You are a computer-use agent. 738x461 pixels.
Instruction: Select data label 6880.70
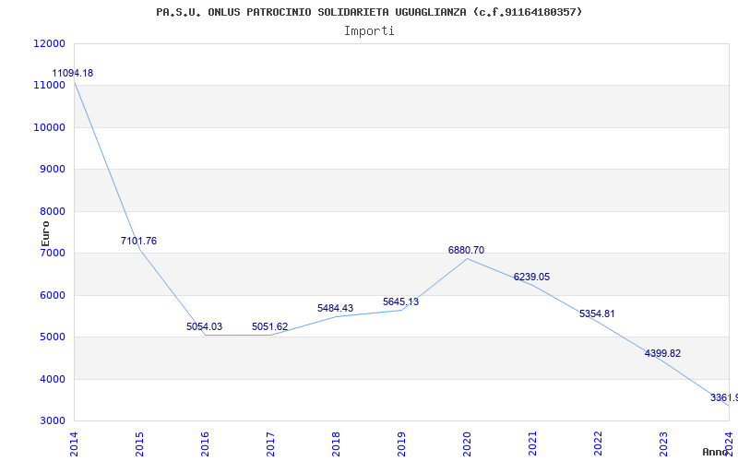click(466, 250)
